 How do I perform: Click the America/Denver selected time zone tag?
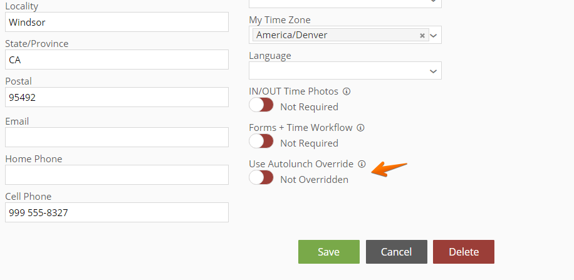tap(292, 35)
